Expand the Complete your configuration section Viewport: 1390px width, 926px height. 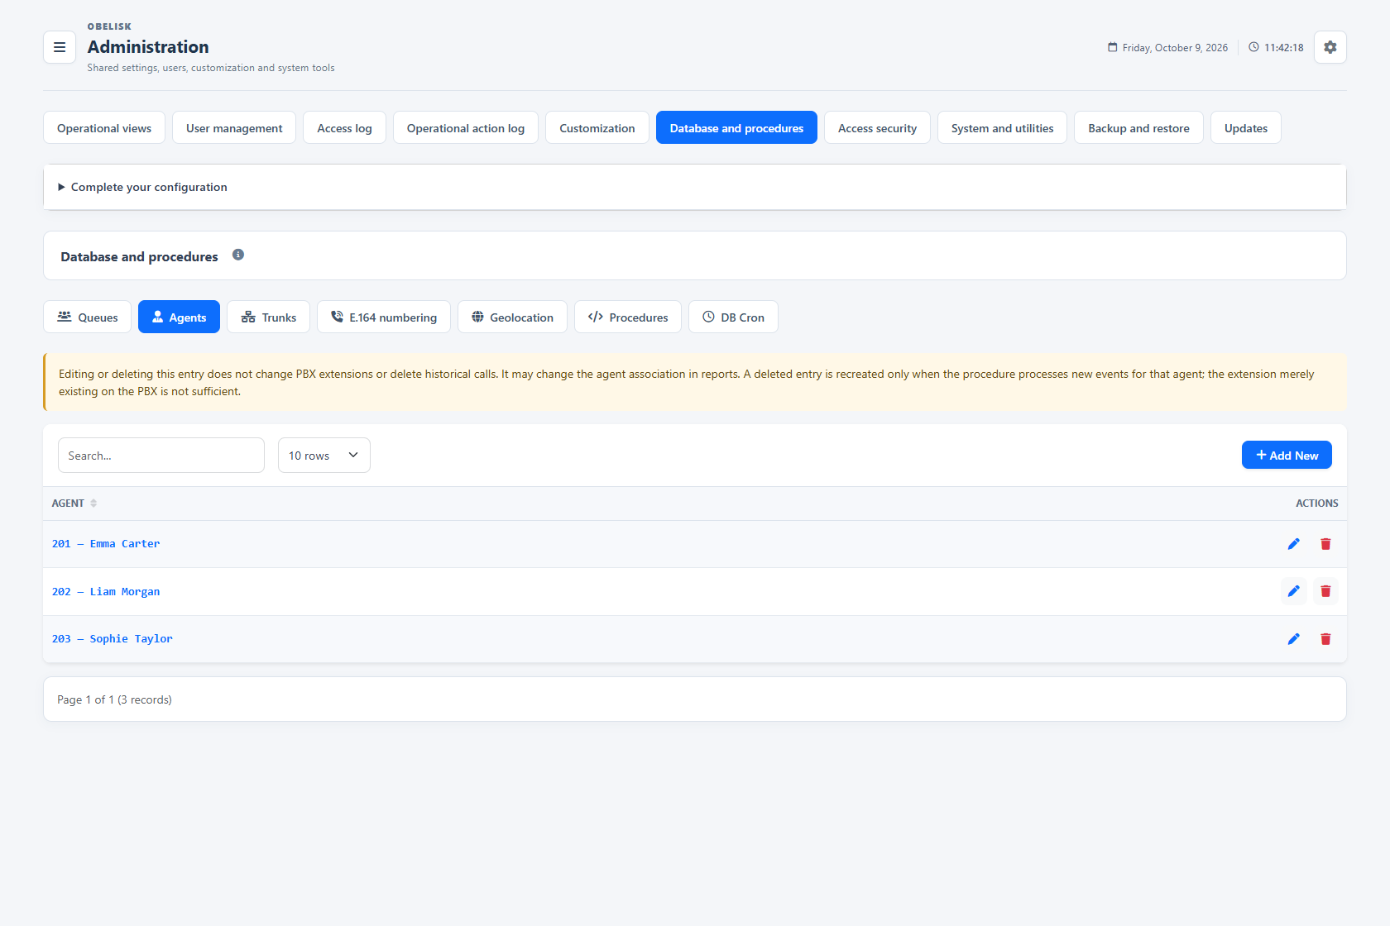pyautogui.click(x=695, y=187)
